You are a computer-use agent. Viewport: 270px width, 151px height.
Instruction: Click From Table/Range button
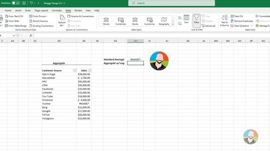coord(16,26)
